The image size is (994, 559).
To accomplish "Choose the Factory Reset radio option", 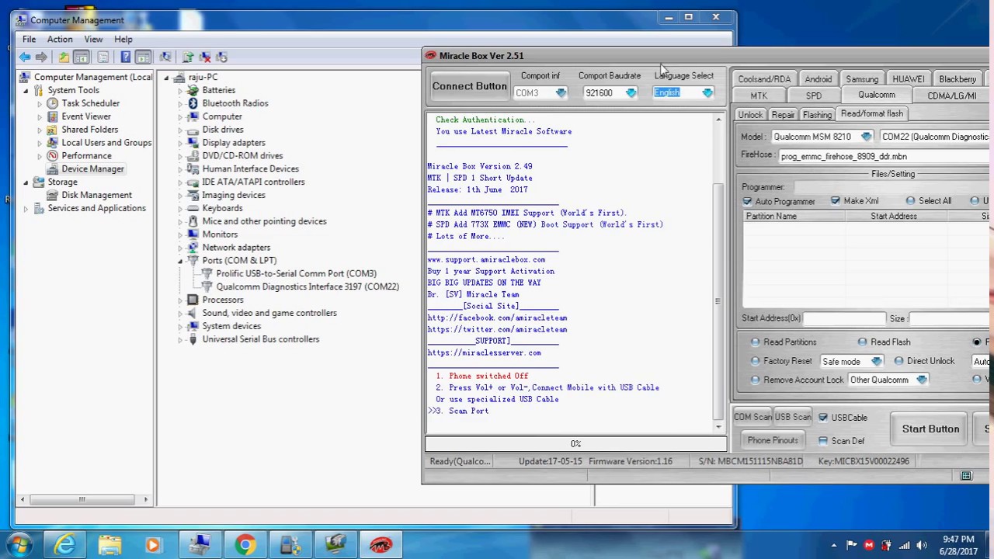I will coord(756,362).
